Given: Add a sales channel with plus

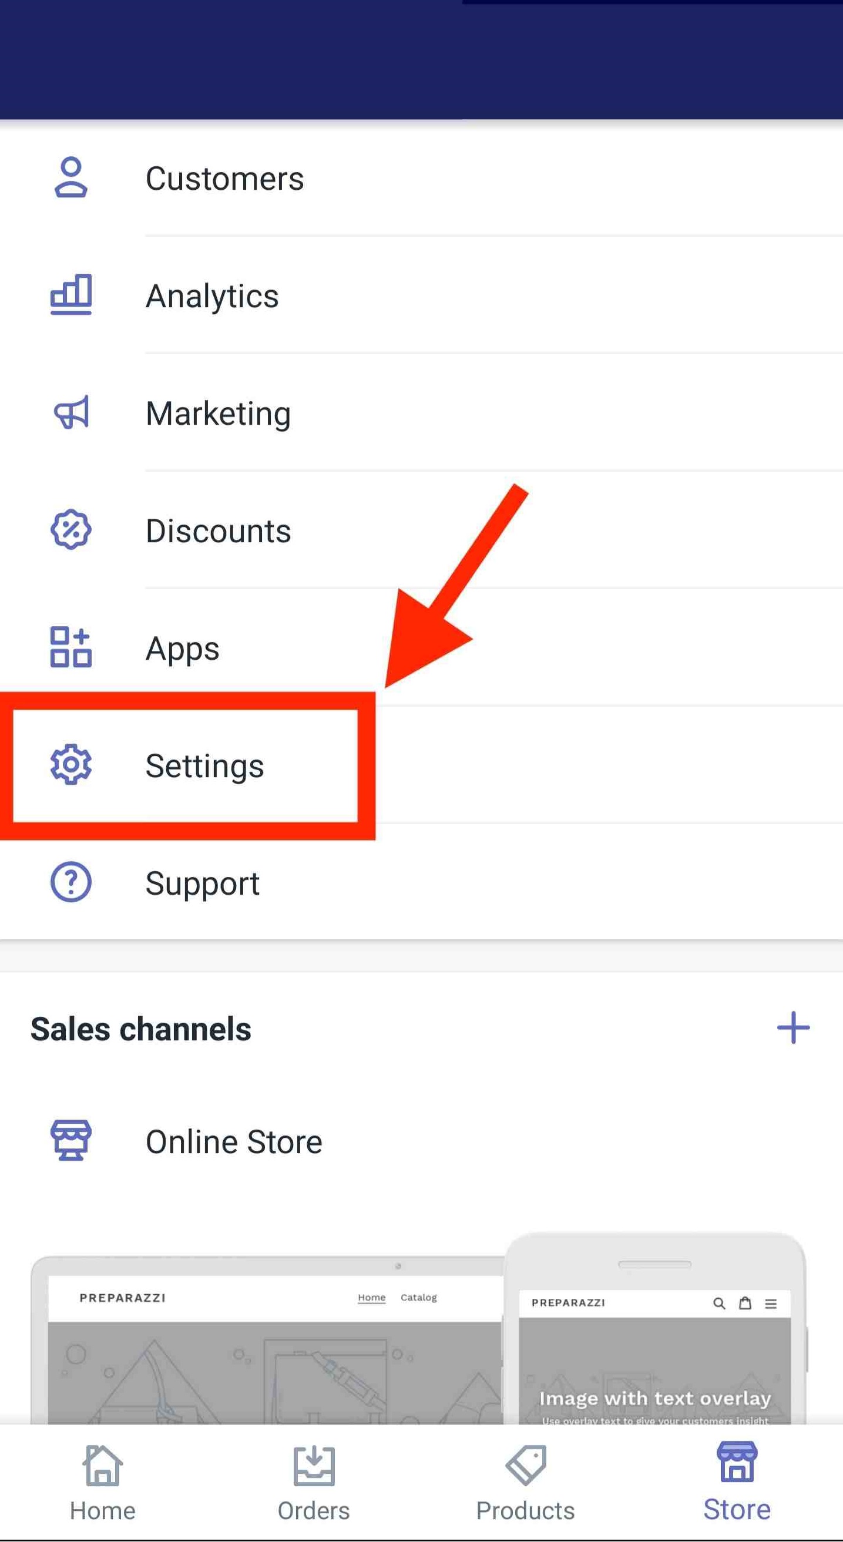Looking at the screenshot, I should click(793, 1028).
